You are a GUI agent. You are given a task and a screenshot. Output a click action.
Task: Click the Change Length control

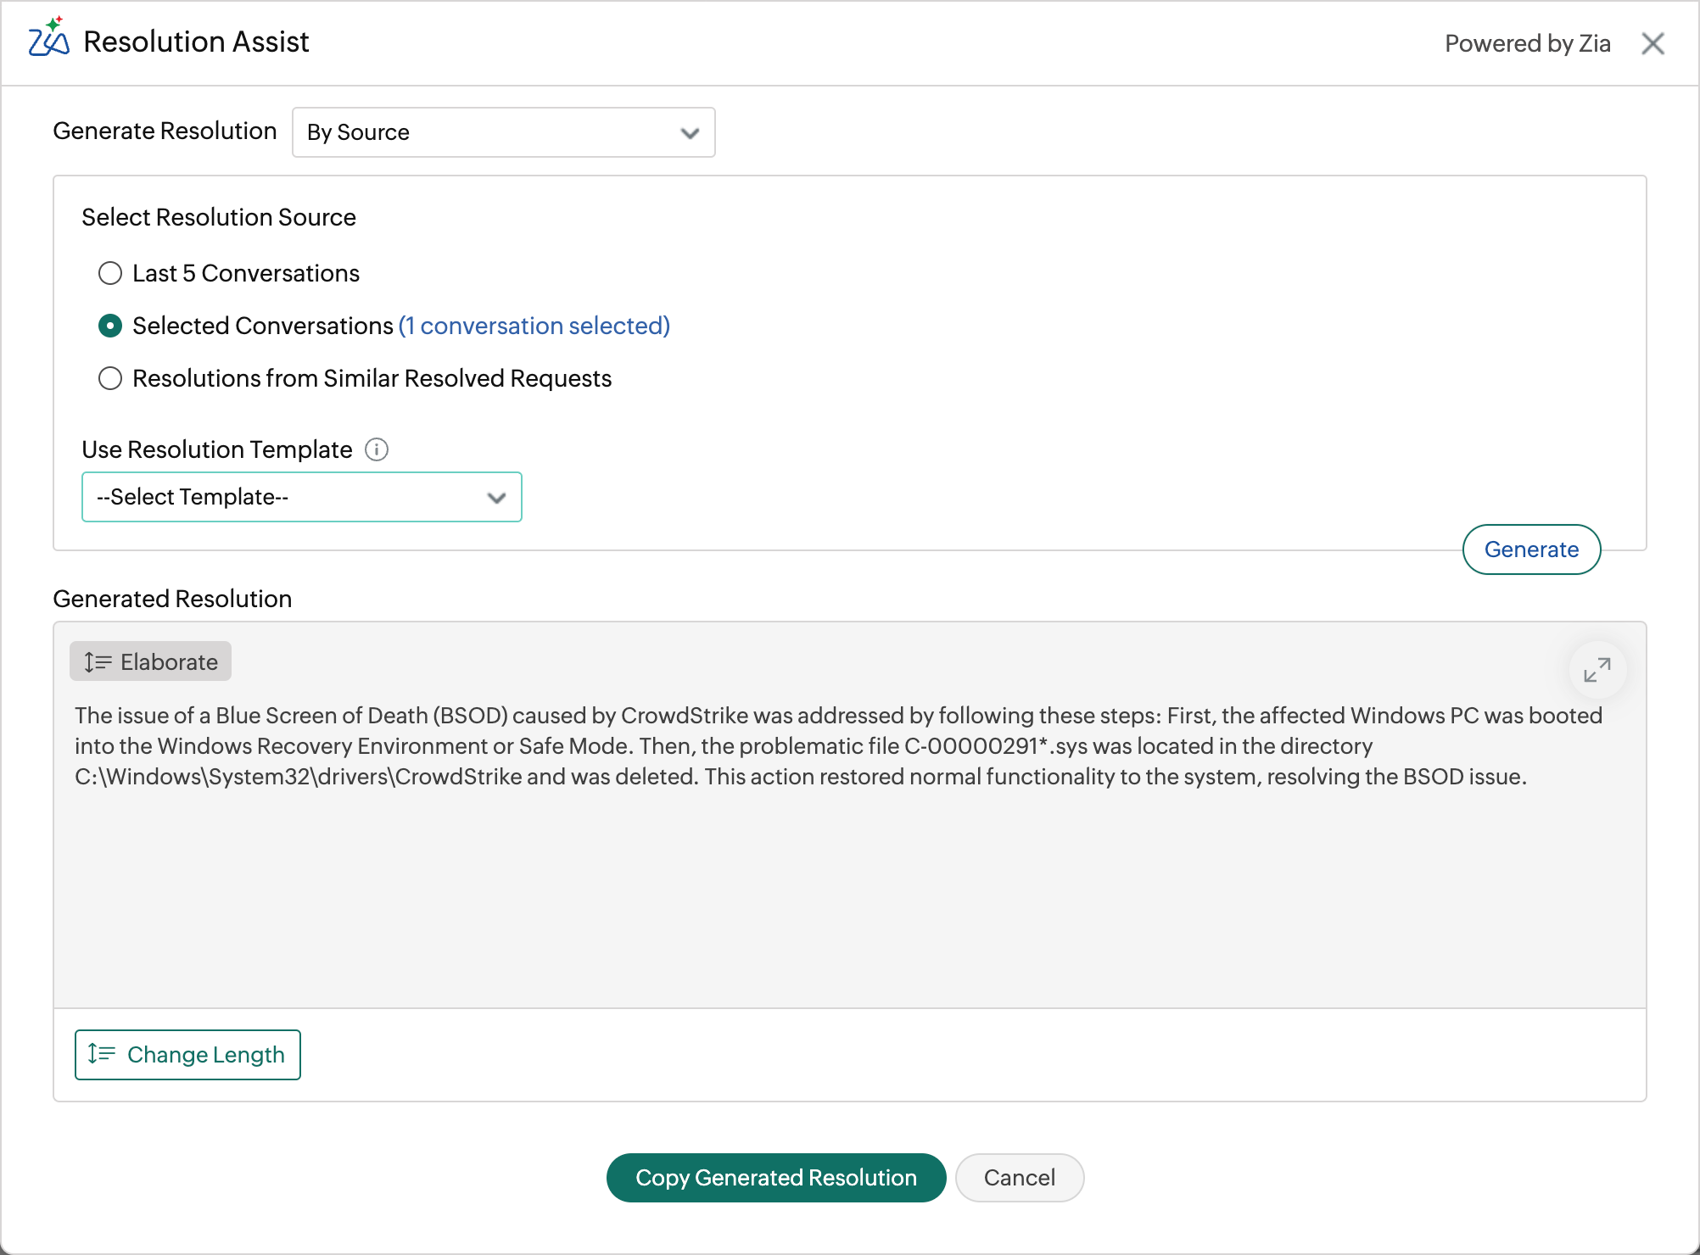click(x=187, y=1054)
